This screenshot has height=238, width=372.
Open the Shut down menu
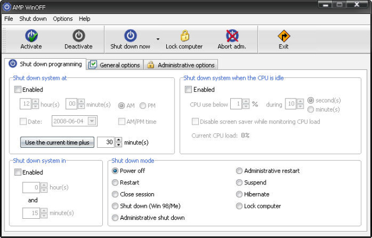[x=33, y=19]
